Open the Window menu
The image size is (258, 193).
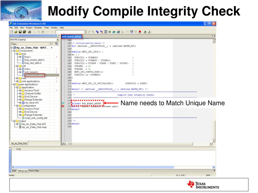tap(54, 28)
